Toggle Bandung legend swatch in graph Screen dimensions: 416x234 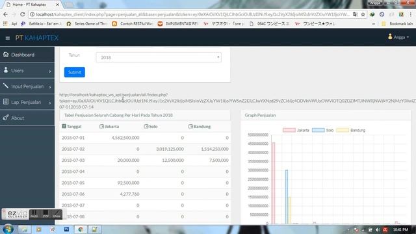[x=343, y=130]
